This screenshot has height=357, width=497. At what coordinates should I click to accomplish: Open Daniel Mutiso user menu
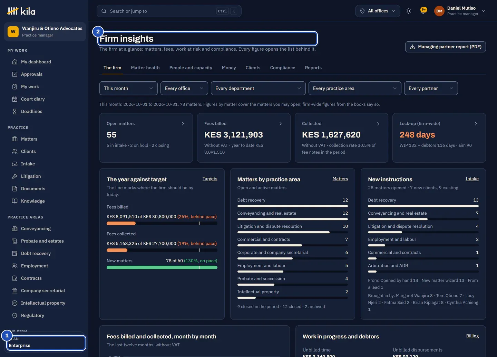point(460,11)
